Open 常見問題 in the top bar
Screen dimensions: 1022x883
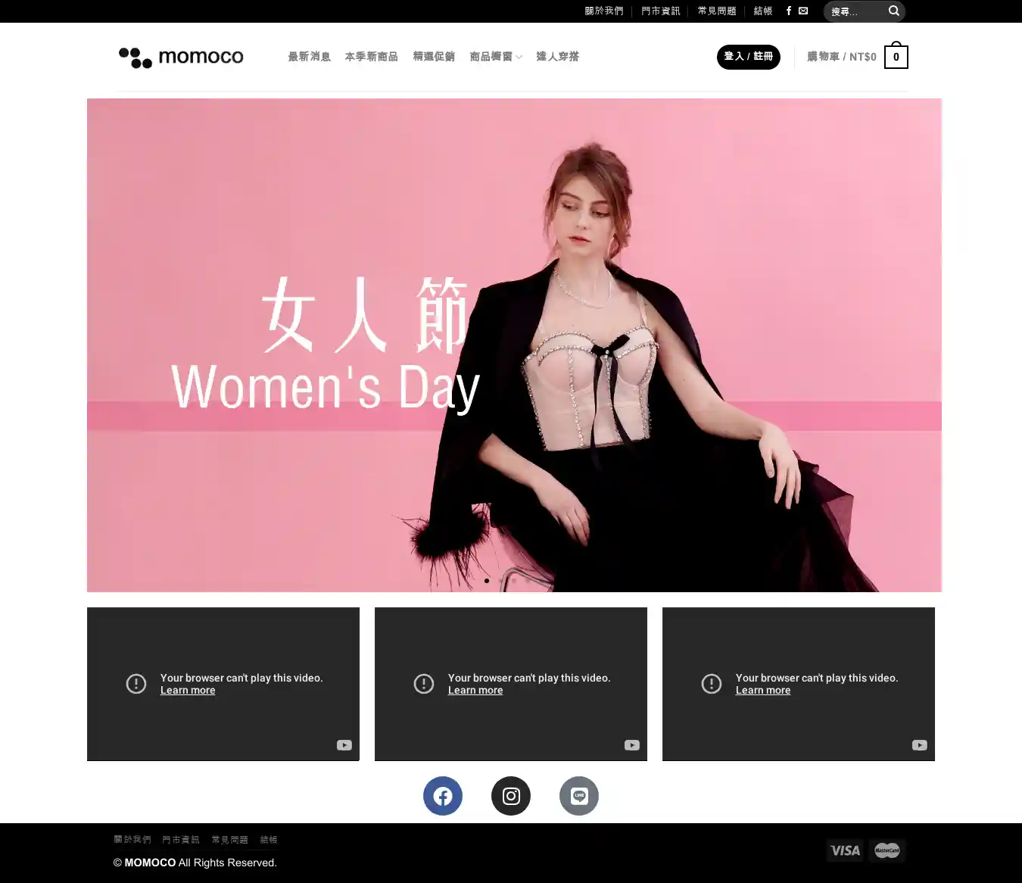click(x=717, y=11)
